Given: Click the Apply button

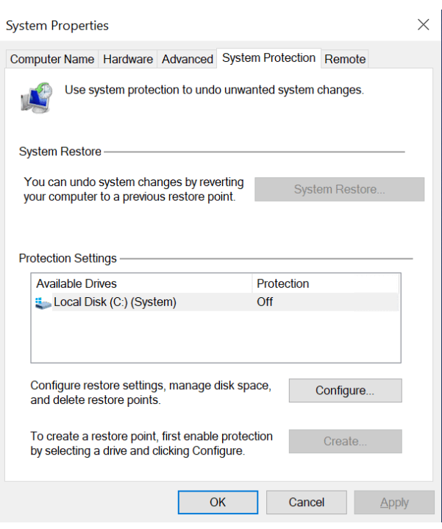Looking at the screenshot, I should point(393,503).
